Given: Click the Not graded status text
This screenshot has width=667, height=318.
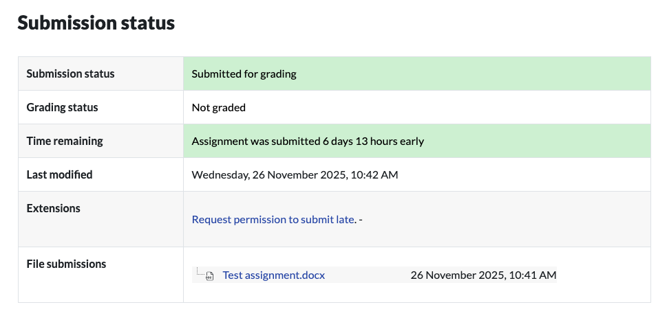Looking at the screenshot, I should coord(218,107).
